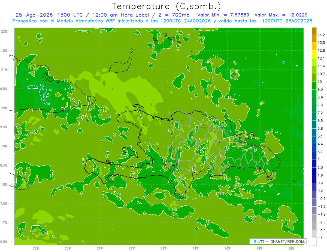Image resolution: width=327 pixels, height=252 pixels.
Task: Click the '10.7' color scale value
Action: click(x=322, y=74)
